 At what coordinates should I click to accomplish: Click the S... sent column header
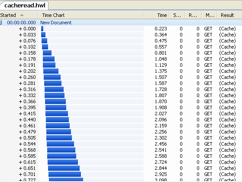pos(177,15)
